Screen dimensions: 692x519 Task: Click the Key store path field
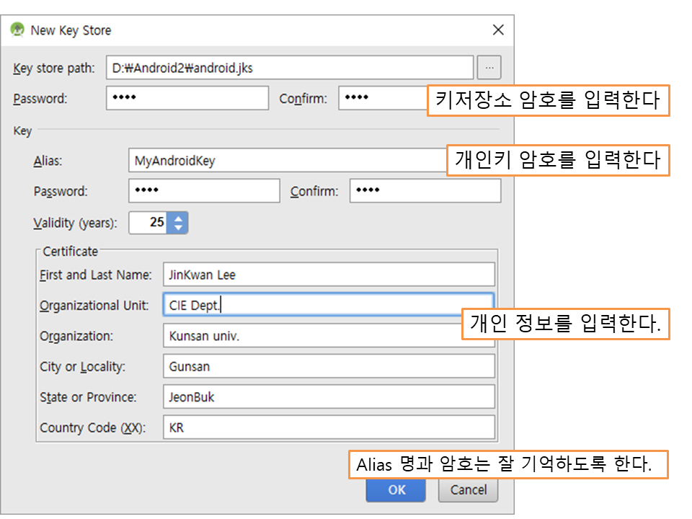290,68
